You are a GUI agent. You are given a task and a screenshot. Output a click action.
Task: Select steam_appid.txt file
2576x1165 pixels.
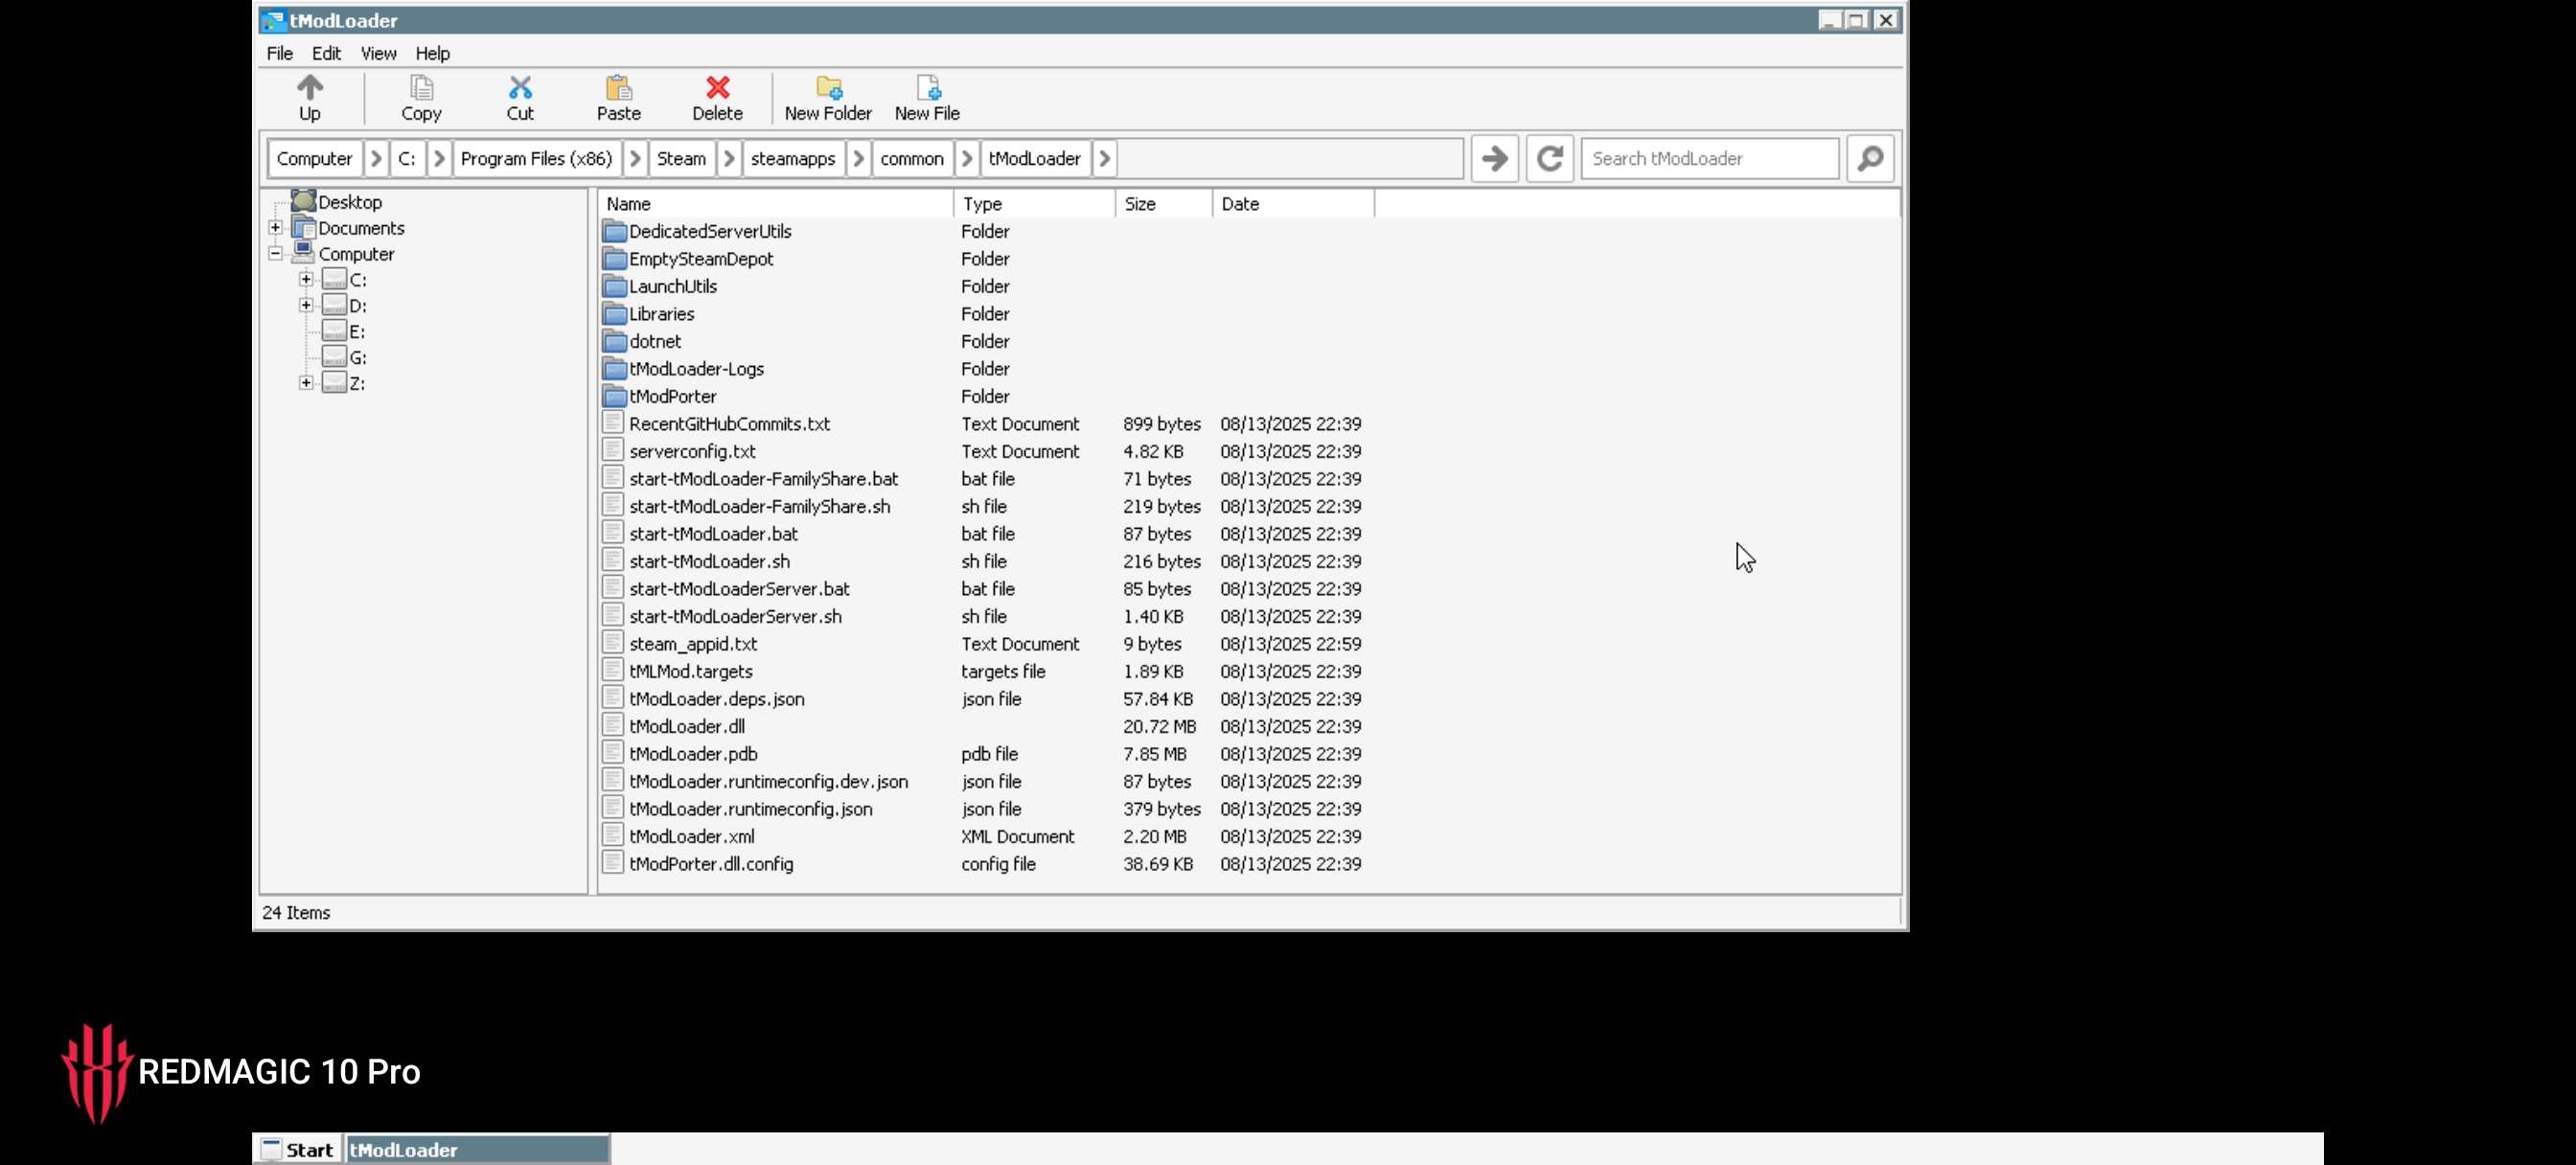(x=693, y=644)
